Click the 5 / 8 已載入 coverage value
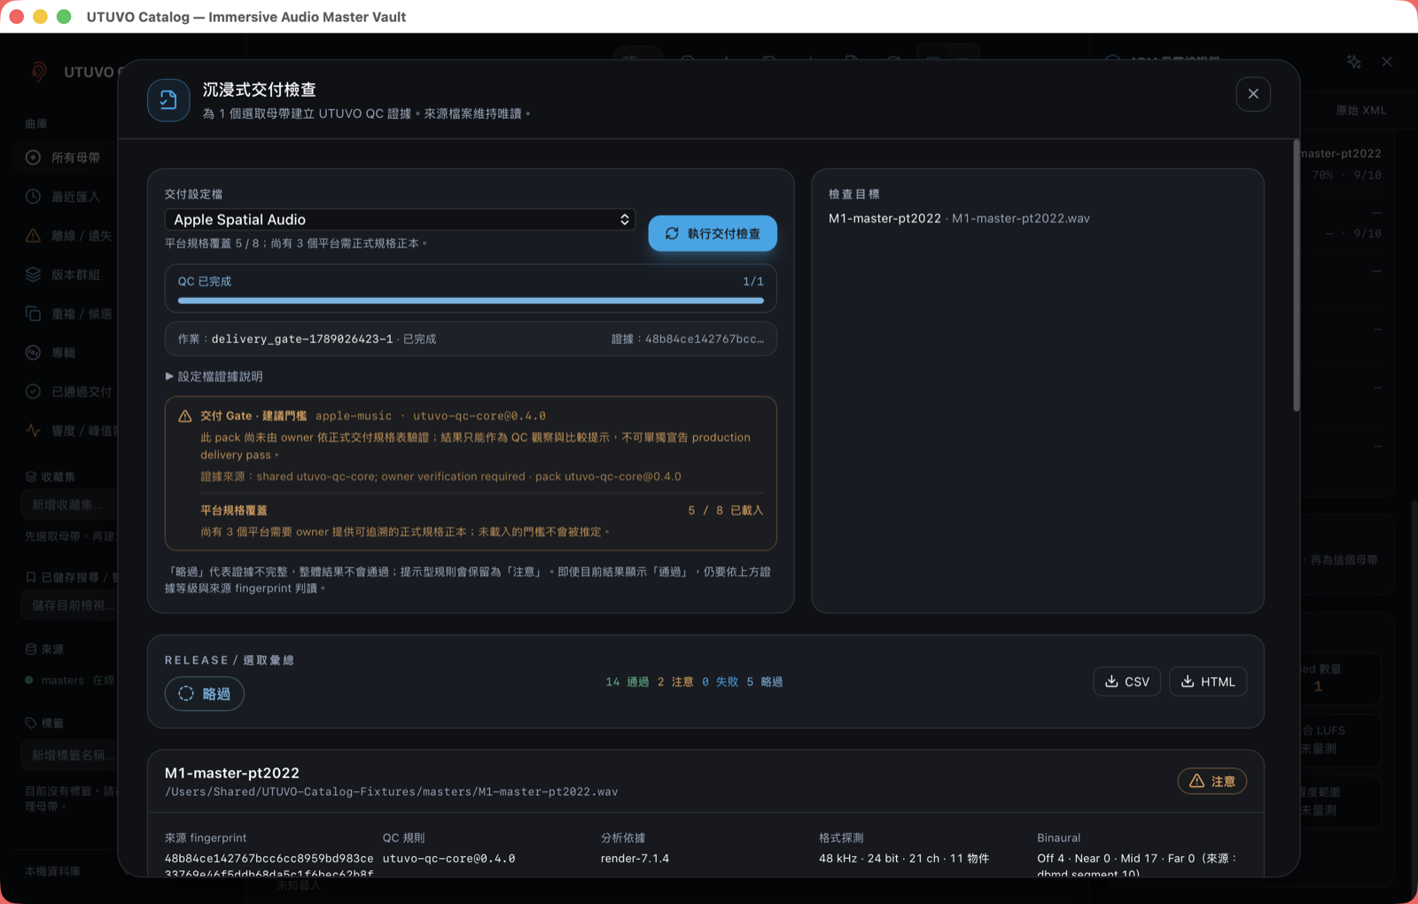This screenshot has height=904, width=1418. point(725,510)
